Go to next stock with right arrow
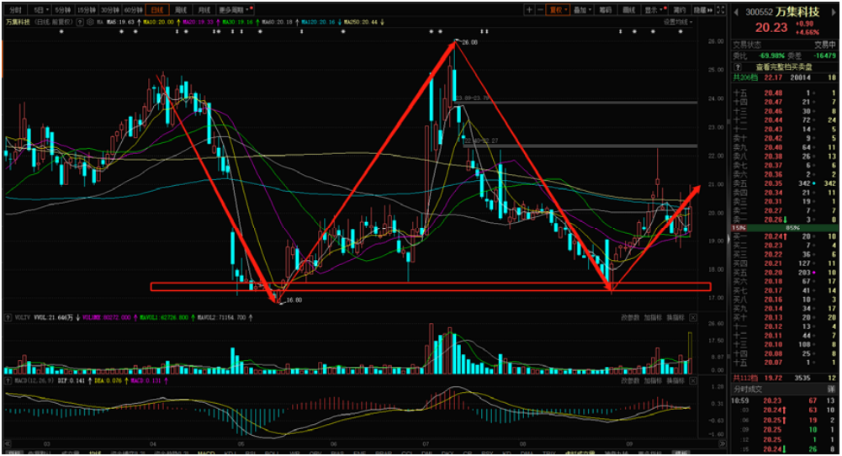The height and width of the screenshot is (456, 842). (x=833, y=11)
